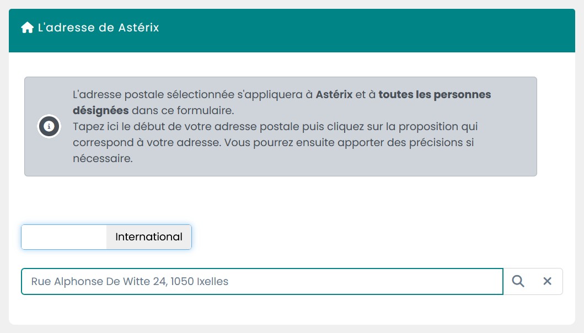The image size is (584, 333).
Task: Click the bold "toutes les personnes" text
Action: click(x=435, y=95)
